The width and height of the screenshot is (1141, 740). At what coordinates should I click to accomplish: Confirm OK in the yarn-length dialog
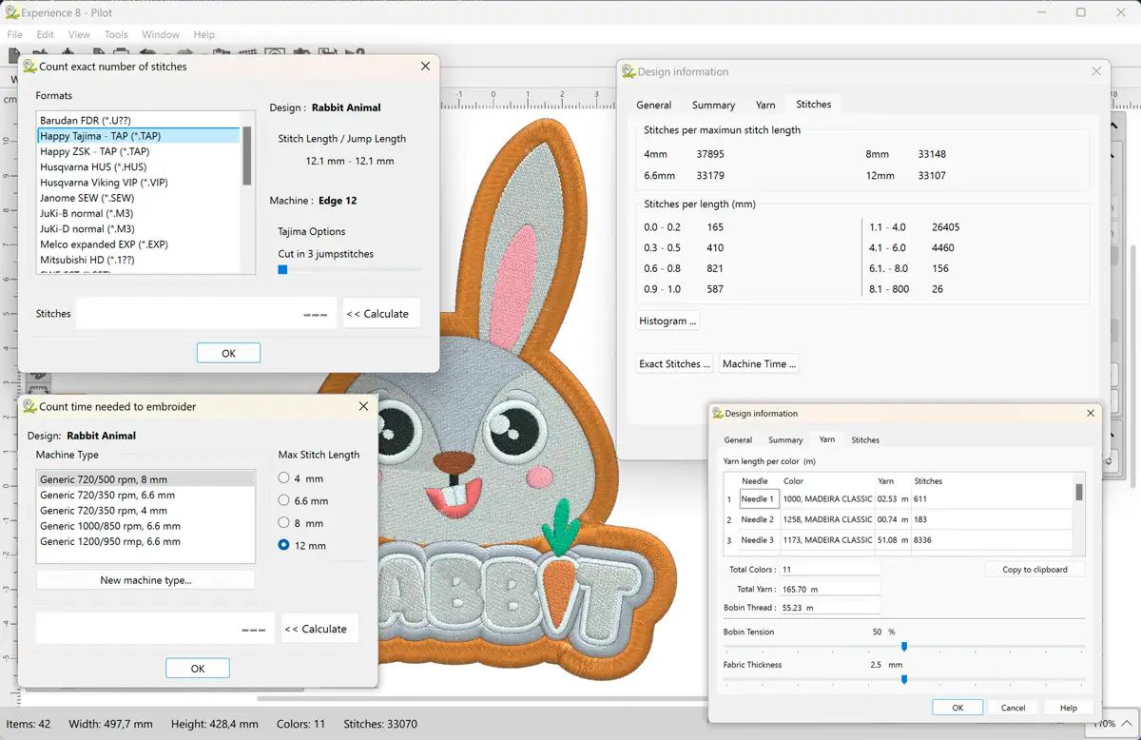(x=957, y=708)
